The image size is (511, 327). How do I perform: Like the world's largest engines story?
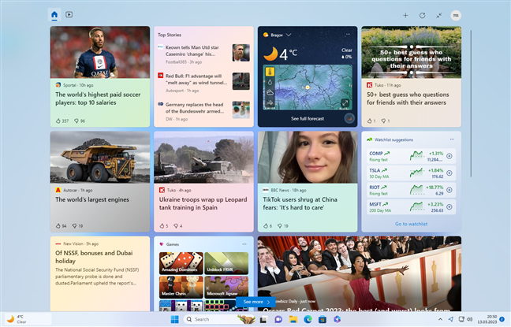tap(61, 225)
